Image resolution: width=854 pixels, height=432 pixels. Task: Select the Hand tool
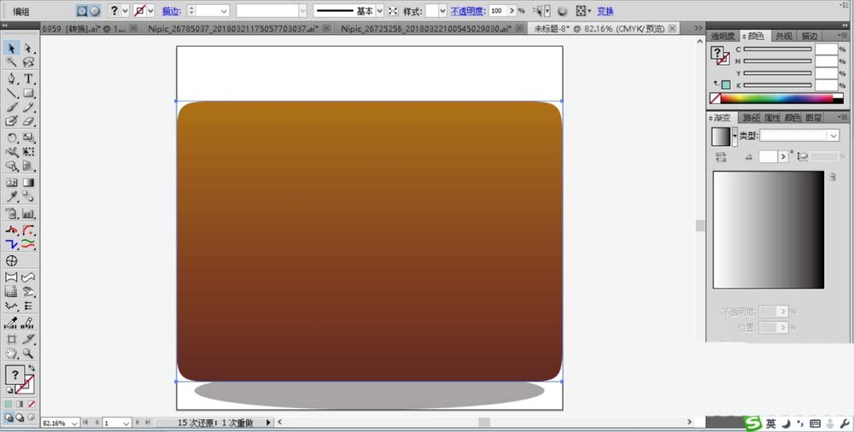click(x=11, y=353)
